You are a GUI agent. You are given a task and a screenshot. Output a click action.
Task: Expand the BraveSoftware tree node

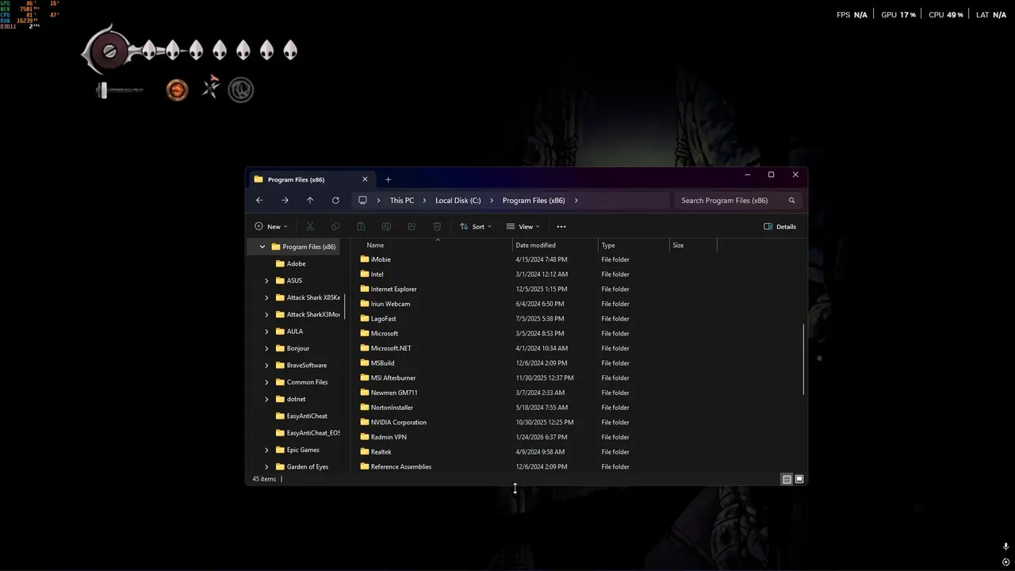coord(267,366)
